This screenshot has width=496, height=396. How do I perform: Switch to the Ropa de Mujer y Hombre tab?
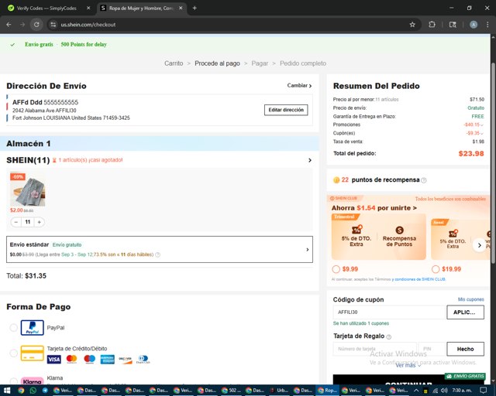click(x=141, y=9)
